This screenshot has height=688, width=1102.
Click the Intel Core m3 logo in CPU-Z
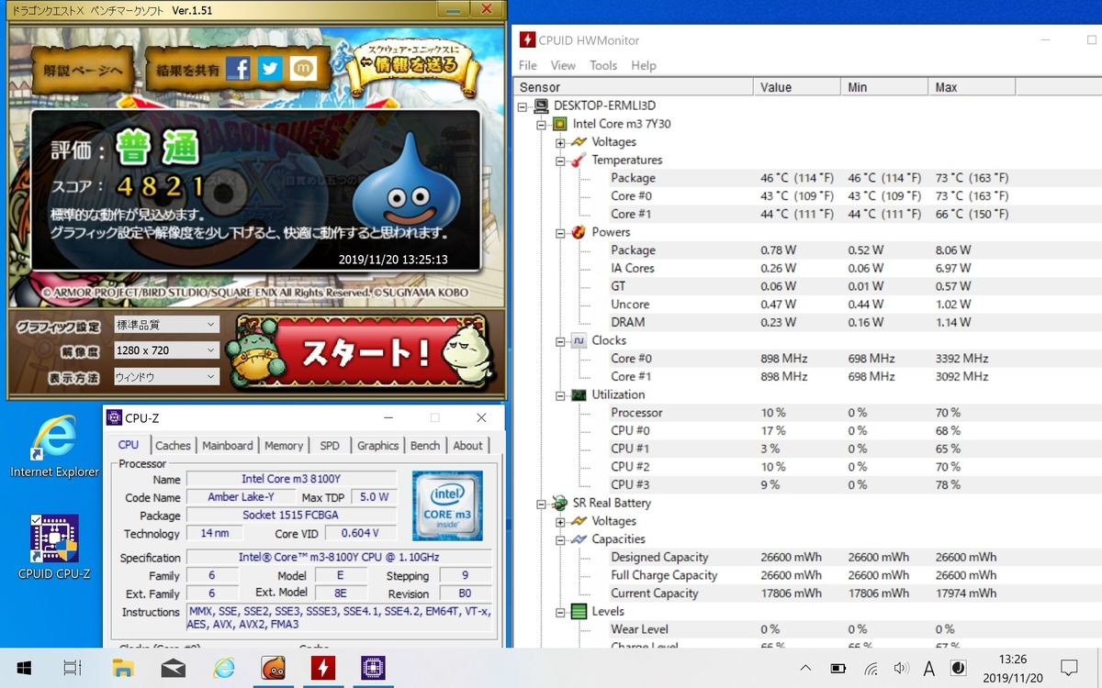447,506
